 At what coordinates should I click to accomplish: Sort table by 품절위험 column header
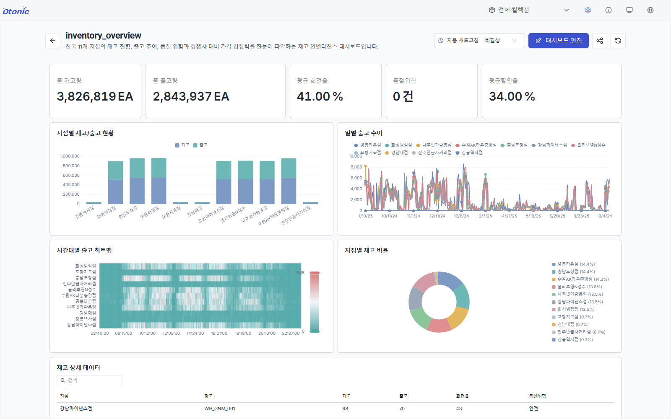[x=537, y=396]
